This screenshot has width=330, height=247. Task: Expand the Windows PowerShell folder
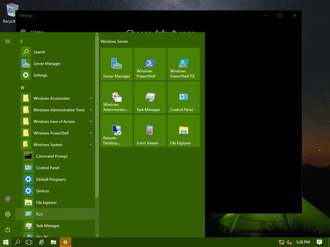55,133
